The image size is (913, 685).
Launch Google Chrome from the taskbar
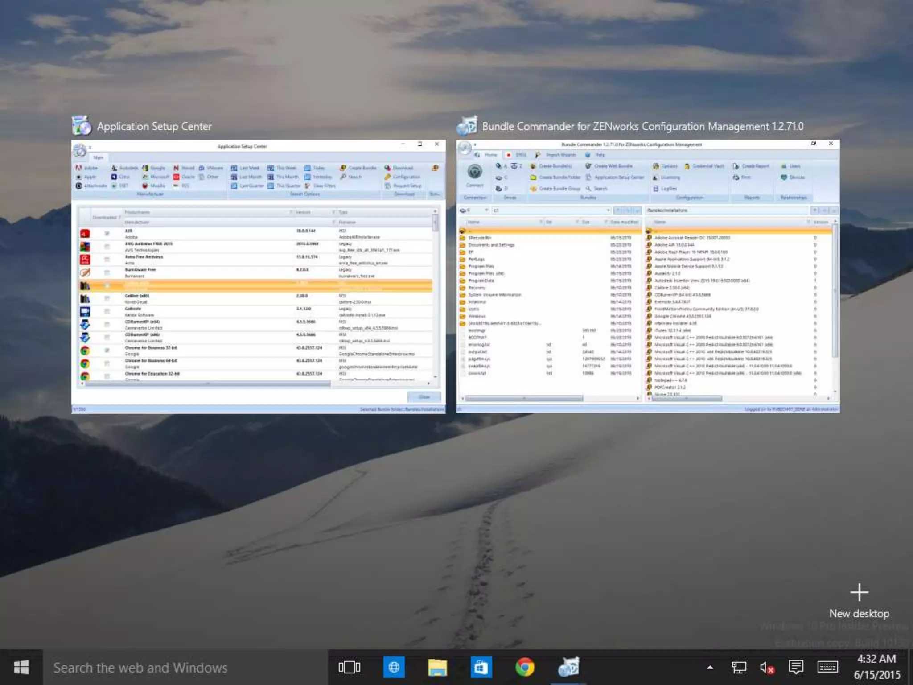coord(524,667)
